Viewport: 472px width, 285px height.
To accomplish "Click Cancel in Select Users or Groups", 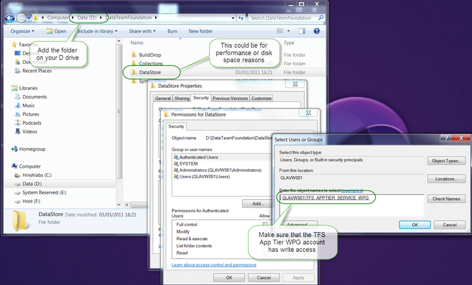I will click(x=450, y=225).
